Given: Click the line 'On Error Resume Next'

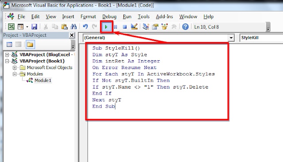Looking at the screenshot, I should [124, 68].
